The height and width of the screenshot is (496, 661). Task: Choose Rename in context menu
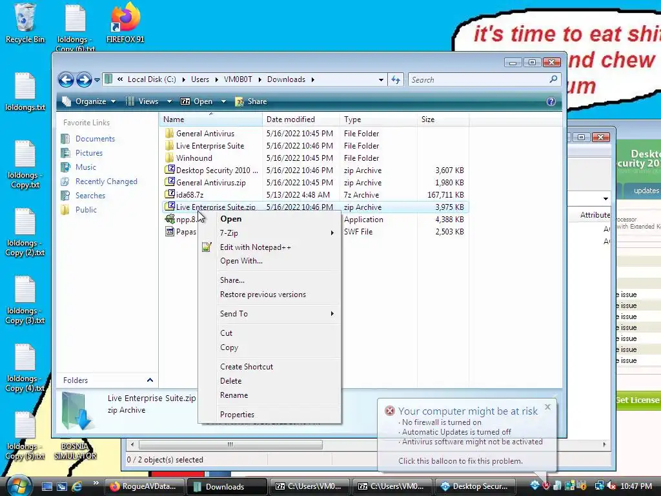point(270,395)
